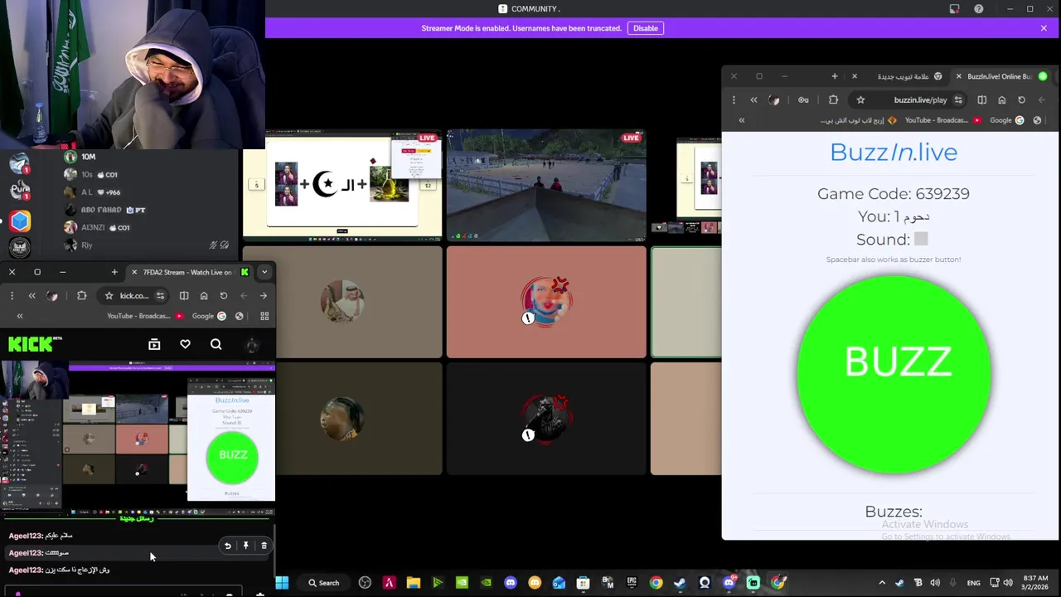
Task: Go home in Kick browser window
Action: click(204, 295)
